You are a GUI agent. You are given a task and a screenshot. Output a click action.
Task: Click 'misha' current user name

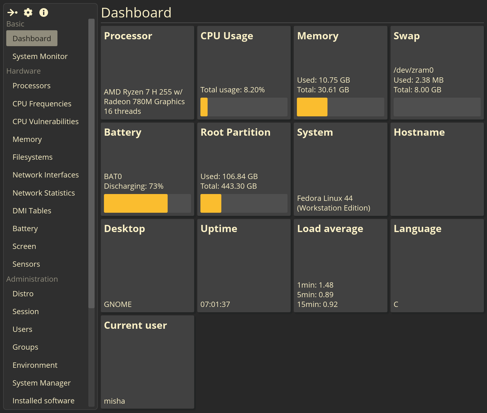click(x=114, y=401)
